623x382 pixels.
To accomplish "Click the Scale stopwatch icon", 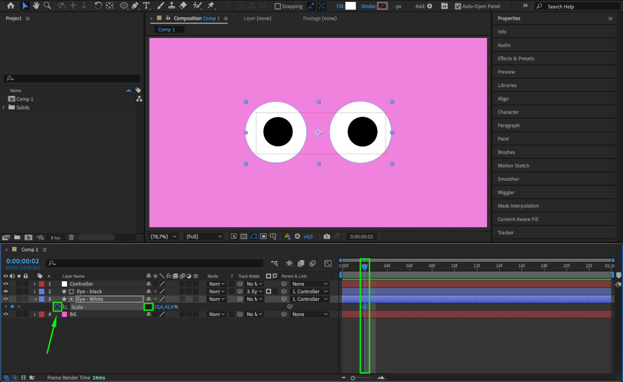I will pos(57,307).
